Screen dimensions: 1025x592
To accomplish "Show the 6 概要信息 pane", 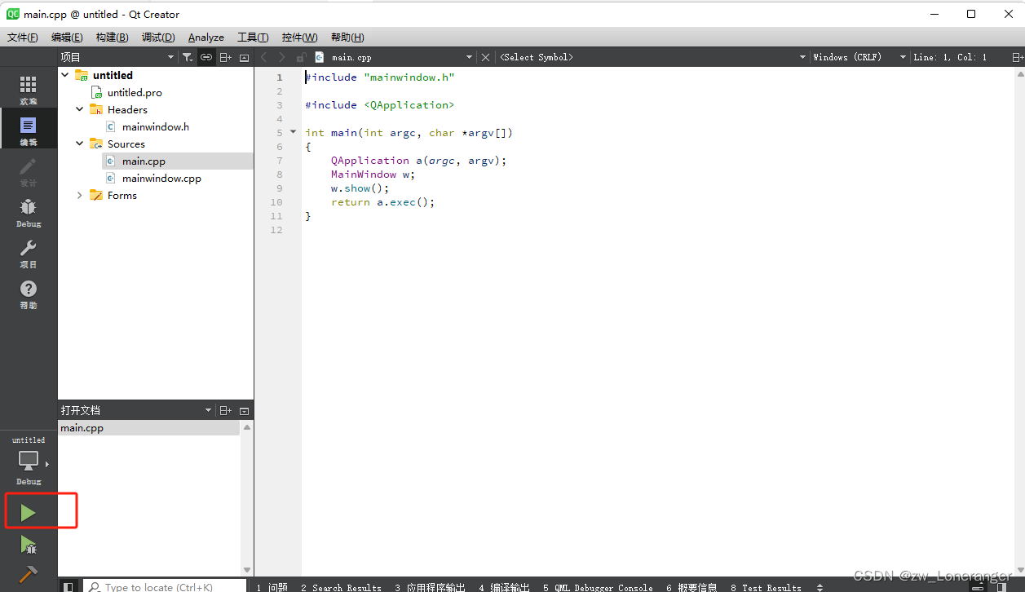I will point(691,587).
